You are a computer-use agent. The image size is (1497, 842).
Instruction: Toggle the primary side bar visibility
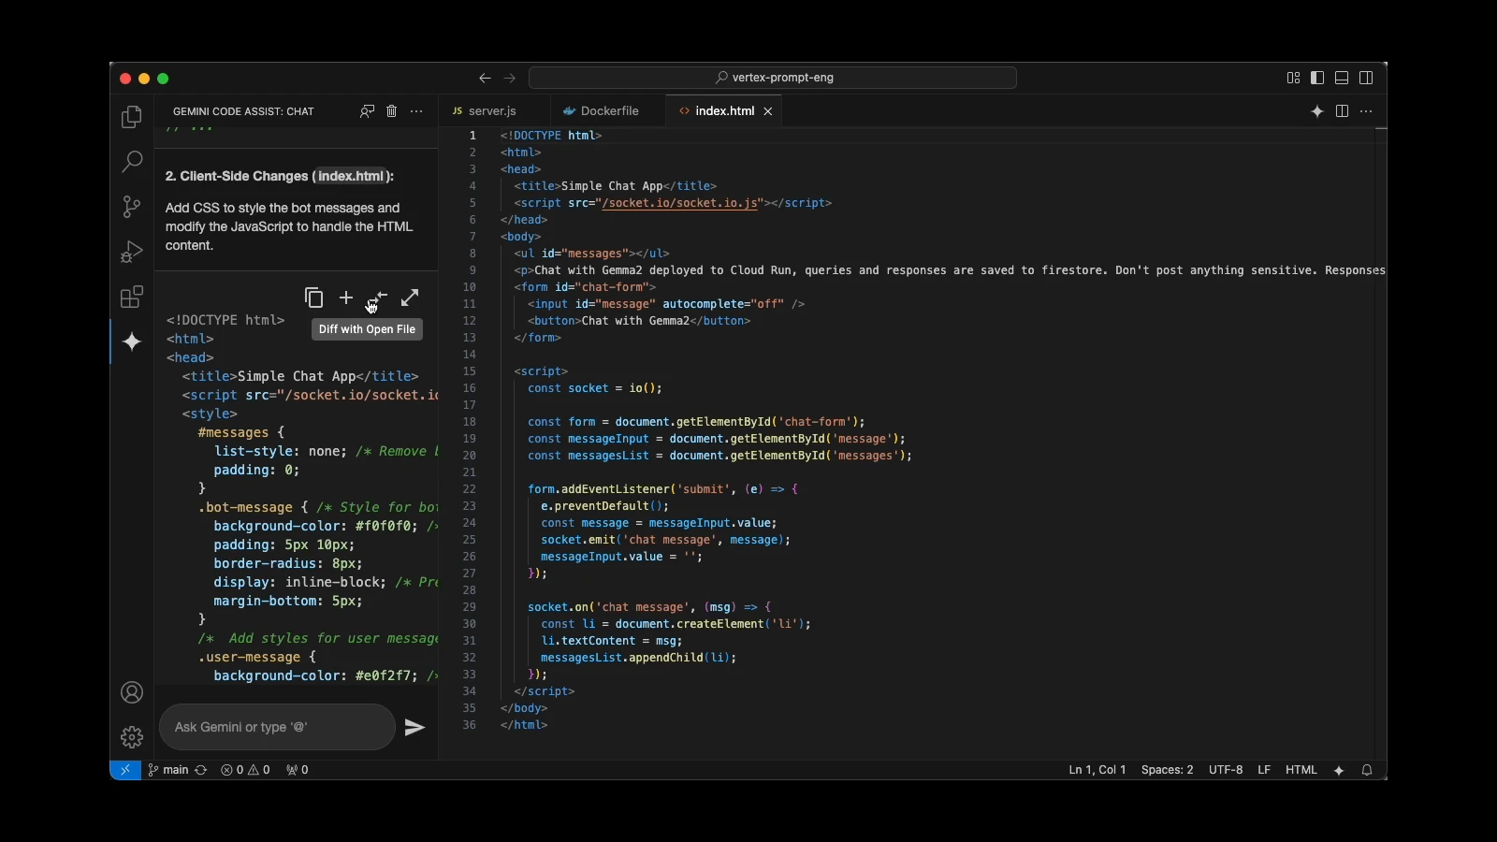(1317, 78)
